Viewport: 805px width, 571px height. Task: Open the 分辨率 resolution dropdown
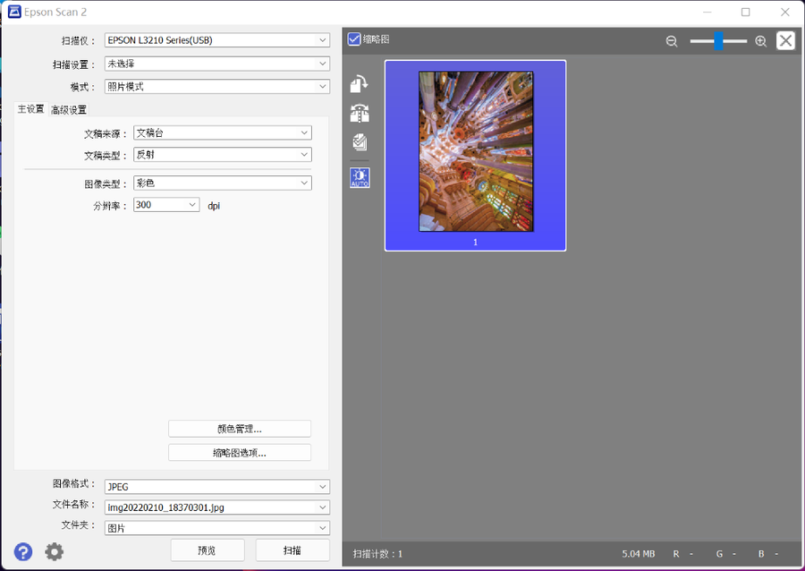click(166, 205)
